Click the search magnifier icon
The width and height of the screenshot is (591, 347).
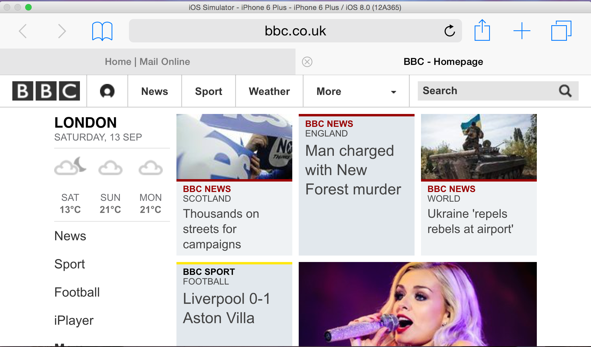[x=565, y=91]
